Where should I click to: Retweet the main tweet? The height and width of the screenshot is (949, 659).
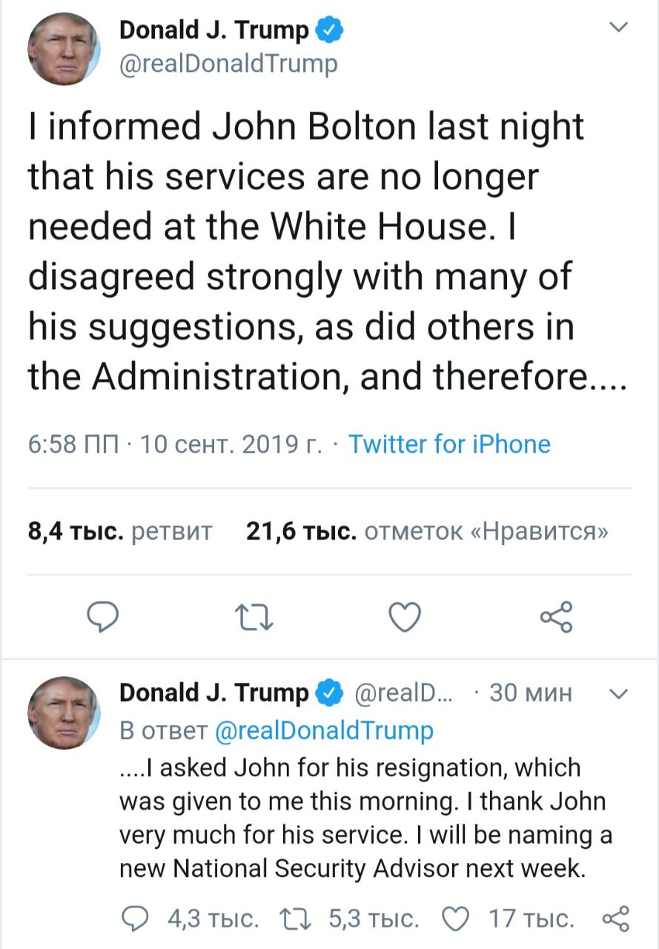[x=254, y=618]
